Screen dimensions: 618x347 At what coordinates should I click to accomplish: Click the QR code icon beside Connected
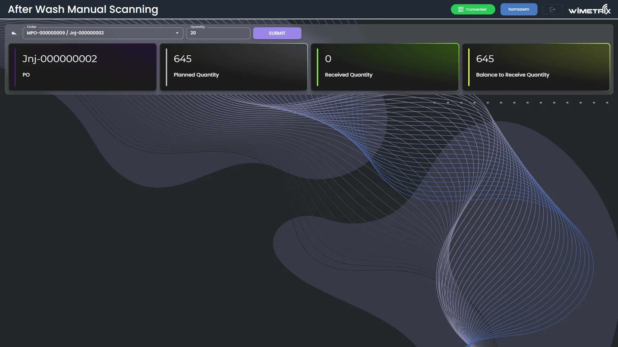pyautogui.click(x=461, y=9)
